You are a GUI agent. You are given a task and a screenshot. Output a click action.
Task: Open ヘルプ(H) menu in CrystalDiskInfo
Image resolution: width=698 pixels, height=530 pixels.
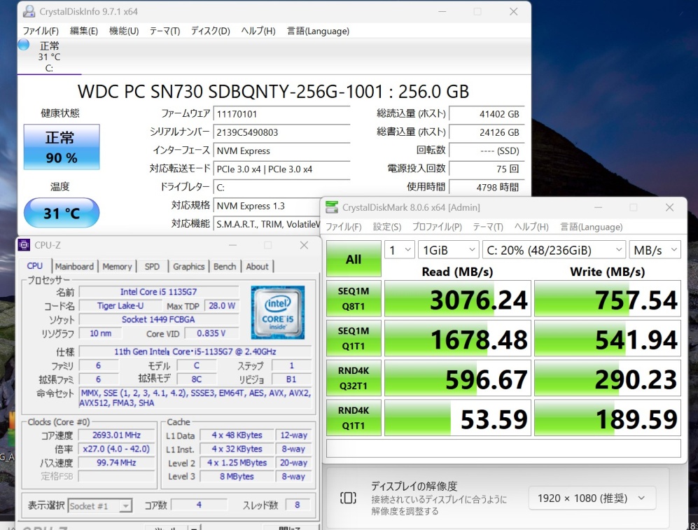(x=258, y=31)
